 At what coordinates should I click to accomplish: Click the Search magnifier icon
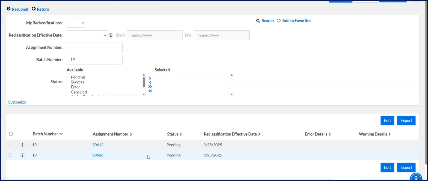click(x=258, y=21)
